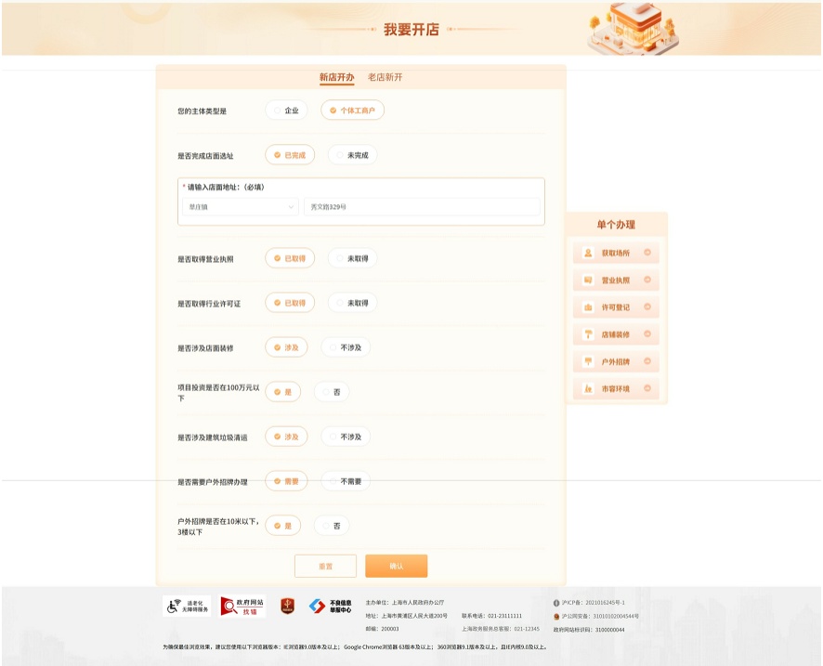Open the town dropdown showing 莘庄镇
This screenshot has width=823, height=666.
point(241,207)
